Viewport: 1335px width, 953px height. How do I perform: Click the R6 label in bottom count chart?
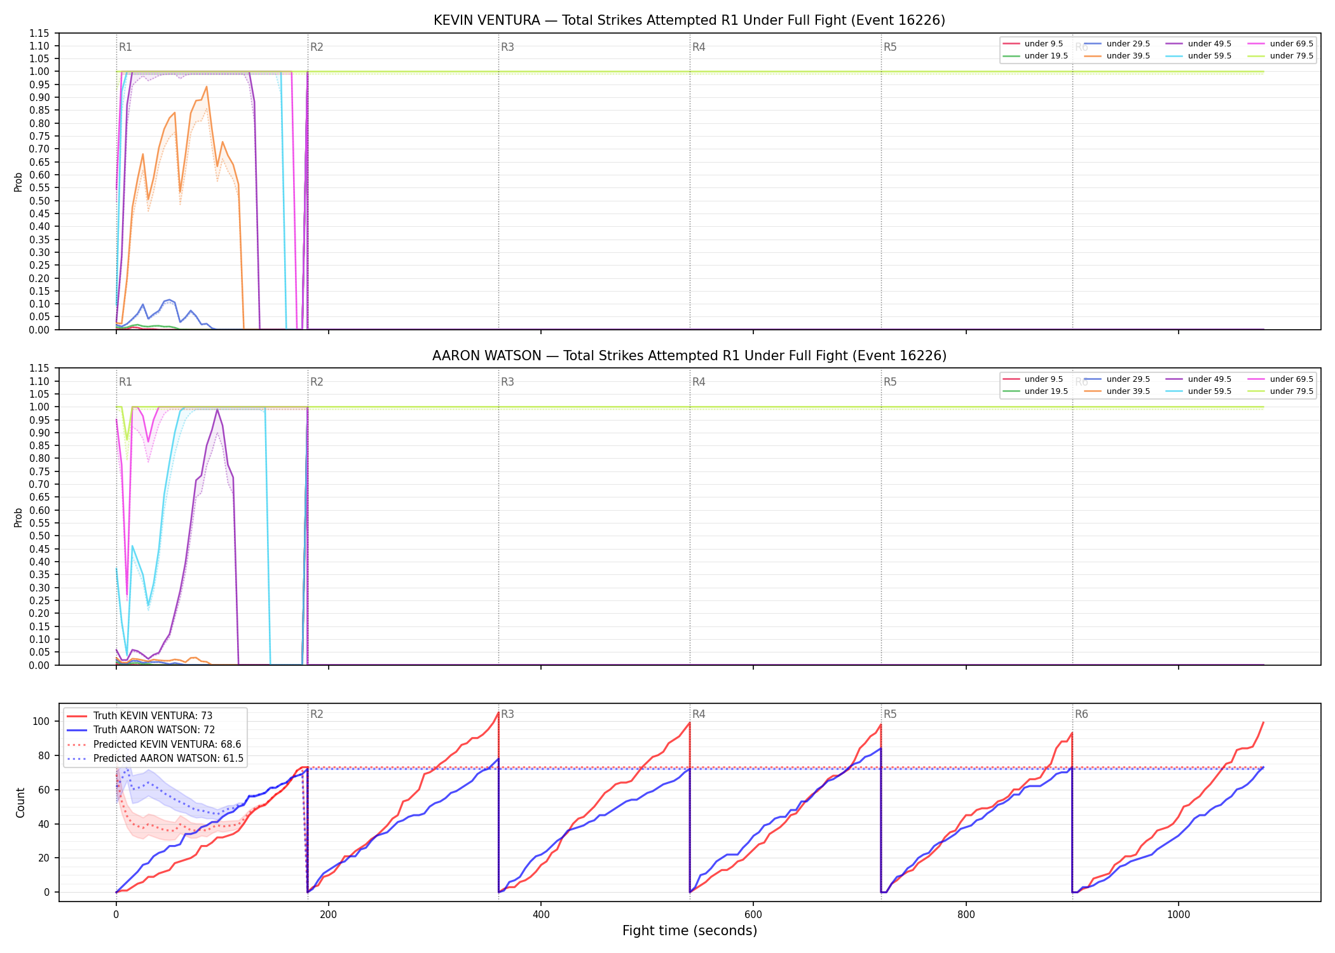tap(1081, 714)
